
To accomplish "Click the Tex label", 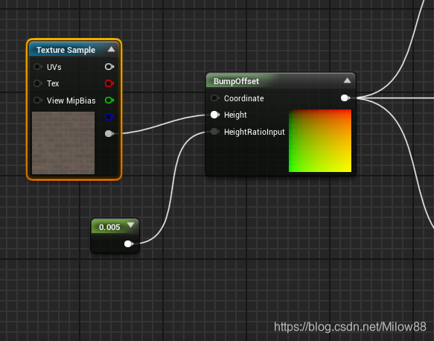I will point(53,83).
